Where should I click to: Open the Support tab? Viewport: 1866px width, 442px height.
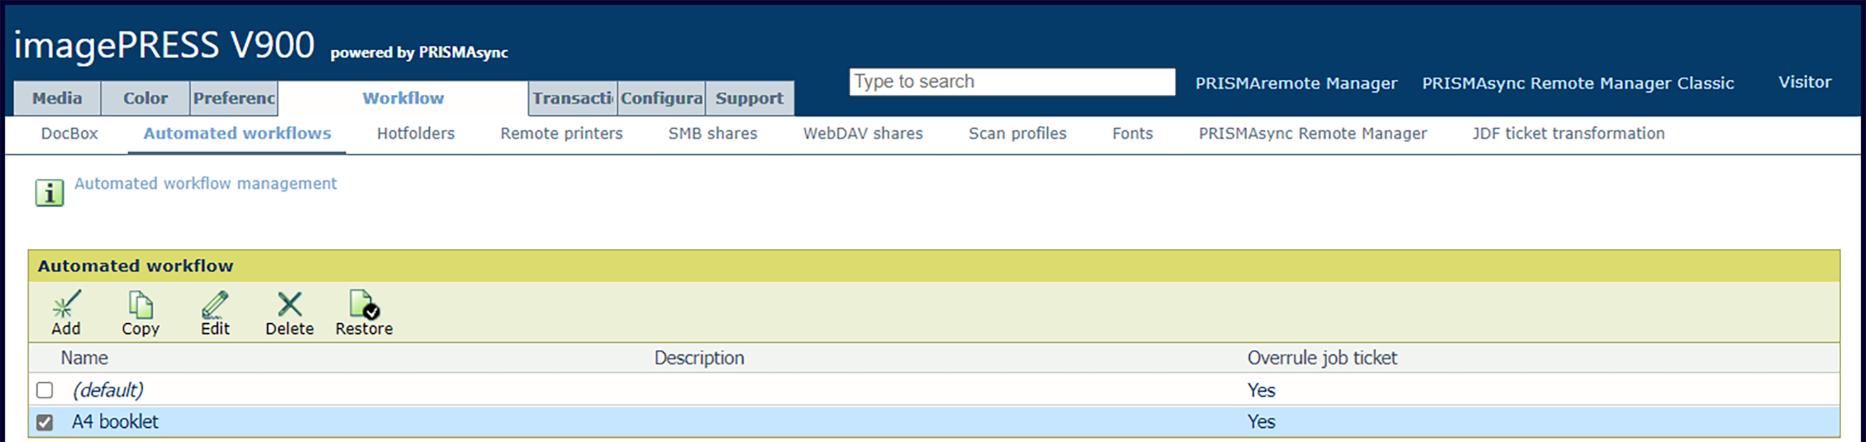(750, 98)
